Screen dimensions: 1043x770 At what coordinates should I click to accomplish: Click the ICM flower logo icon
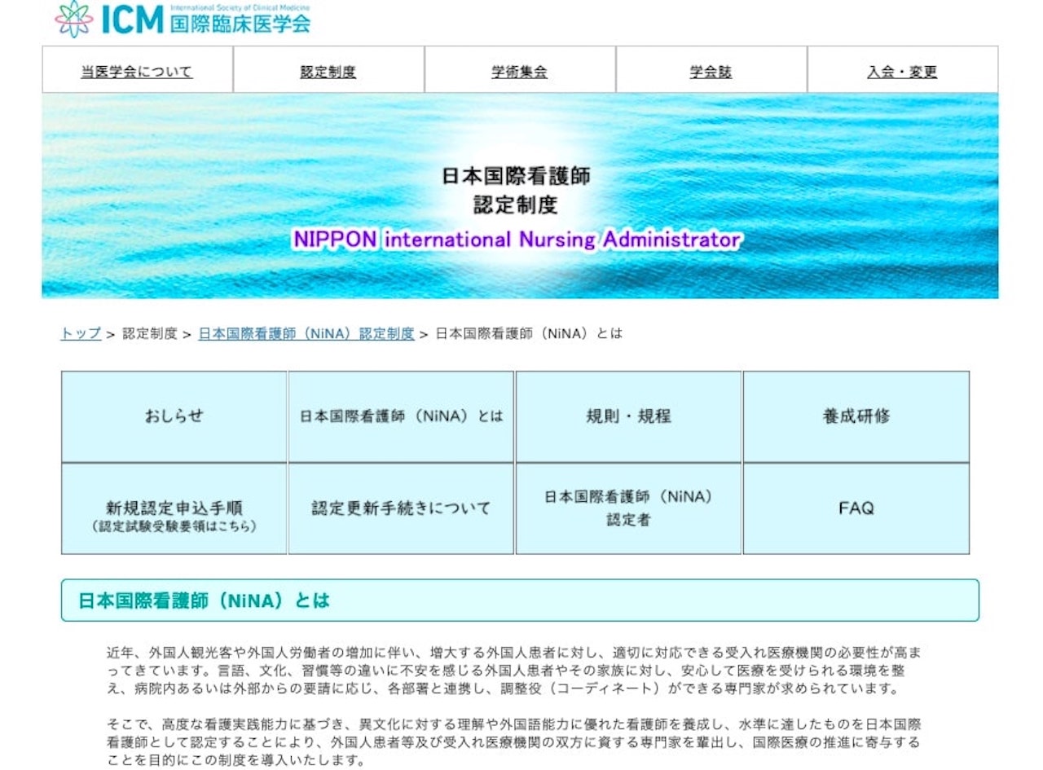coord(74,19)
